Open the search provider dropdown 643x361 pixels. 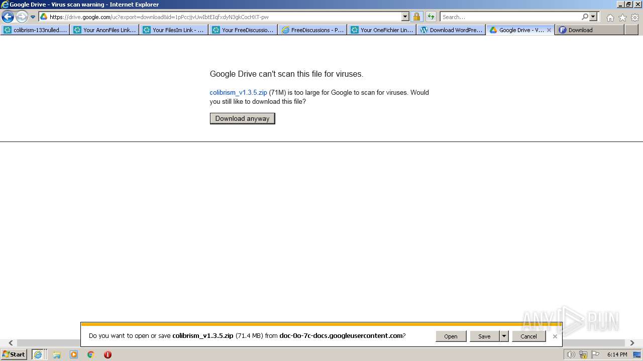(593, 17)
